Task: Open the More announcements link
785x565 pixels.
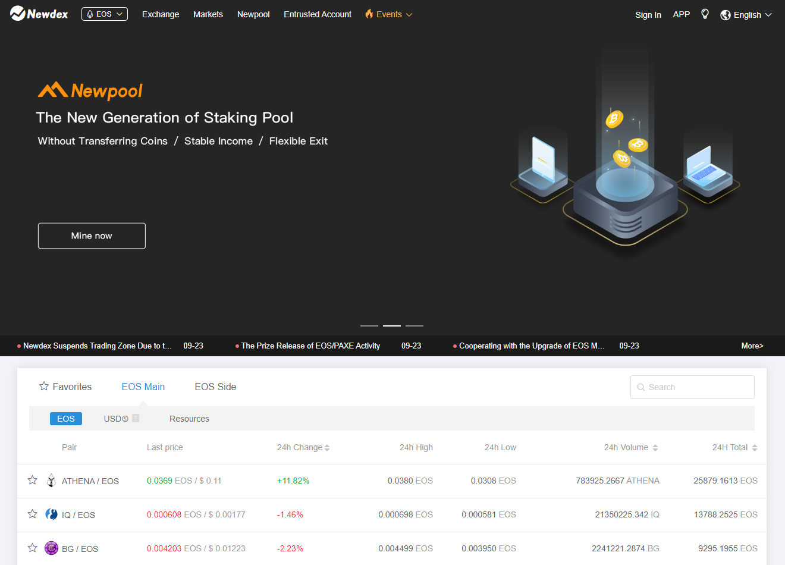Action: (x=752, y=346)
